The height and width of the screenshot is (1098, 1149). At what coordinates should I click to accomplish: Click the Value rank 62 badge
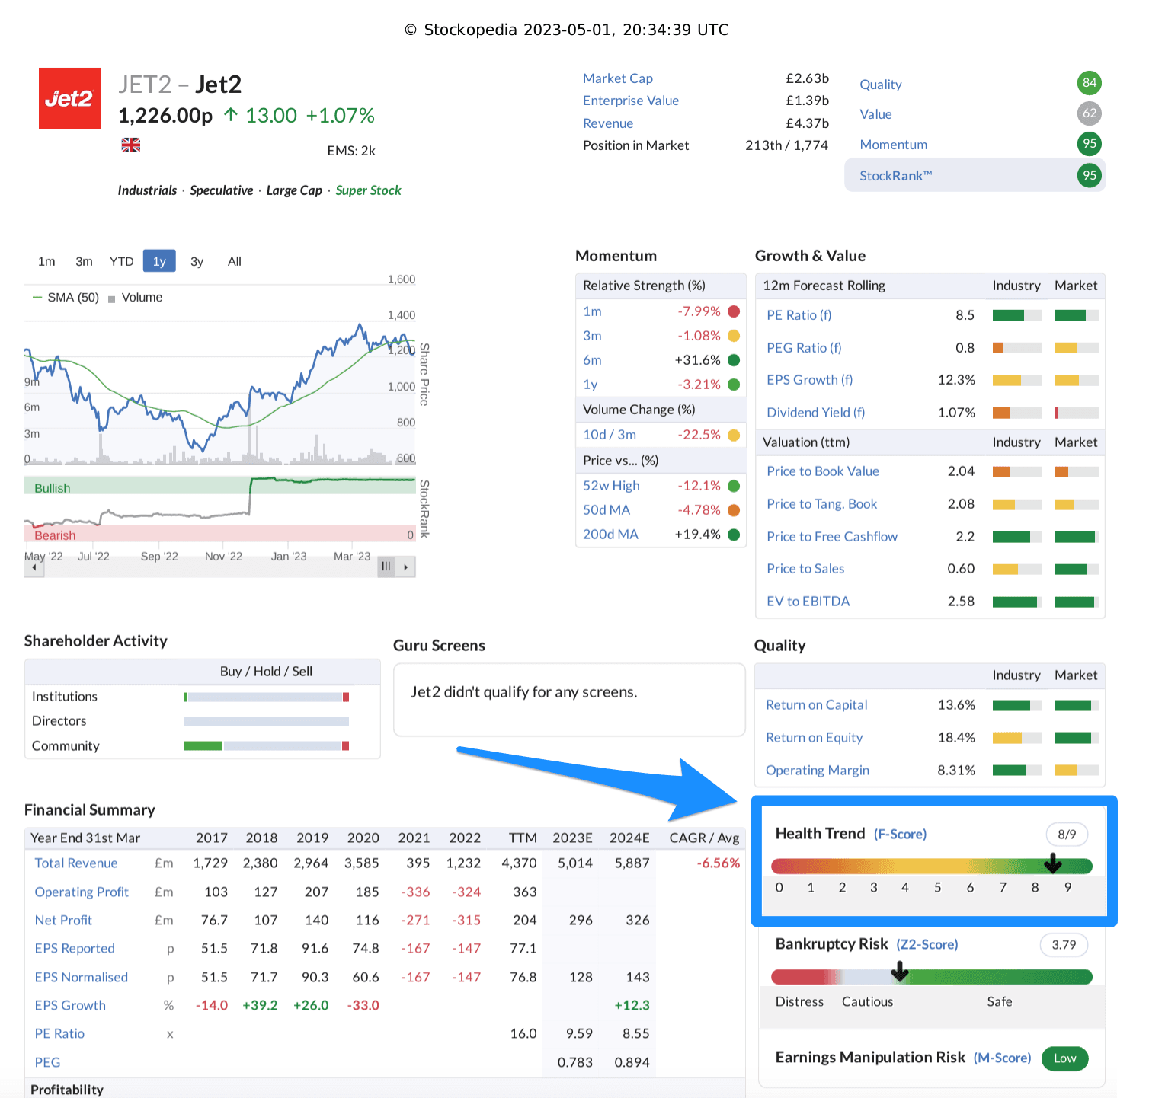coord(1090,113)
